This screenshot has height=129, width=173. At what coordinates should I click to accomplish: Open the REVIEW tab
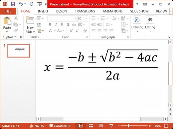161,11
